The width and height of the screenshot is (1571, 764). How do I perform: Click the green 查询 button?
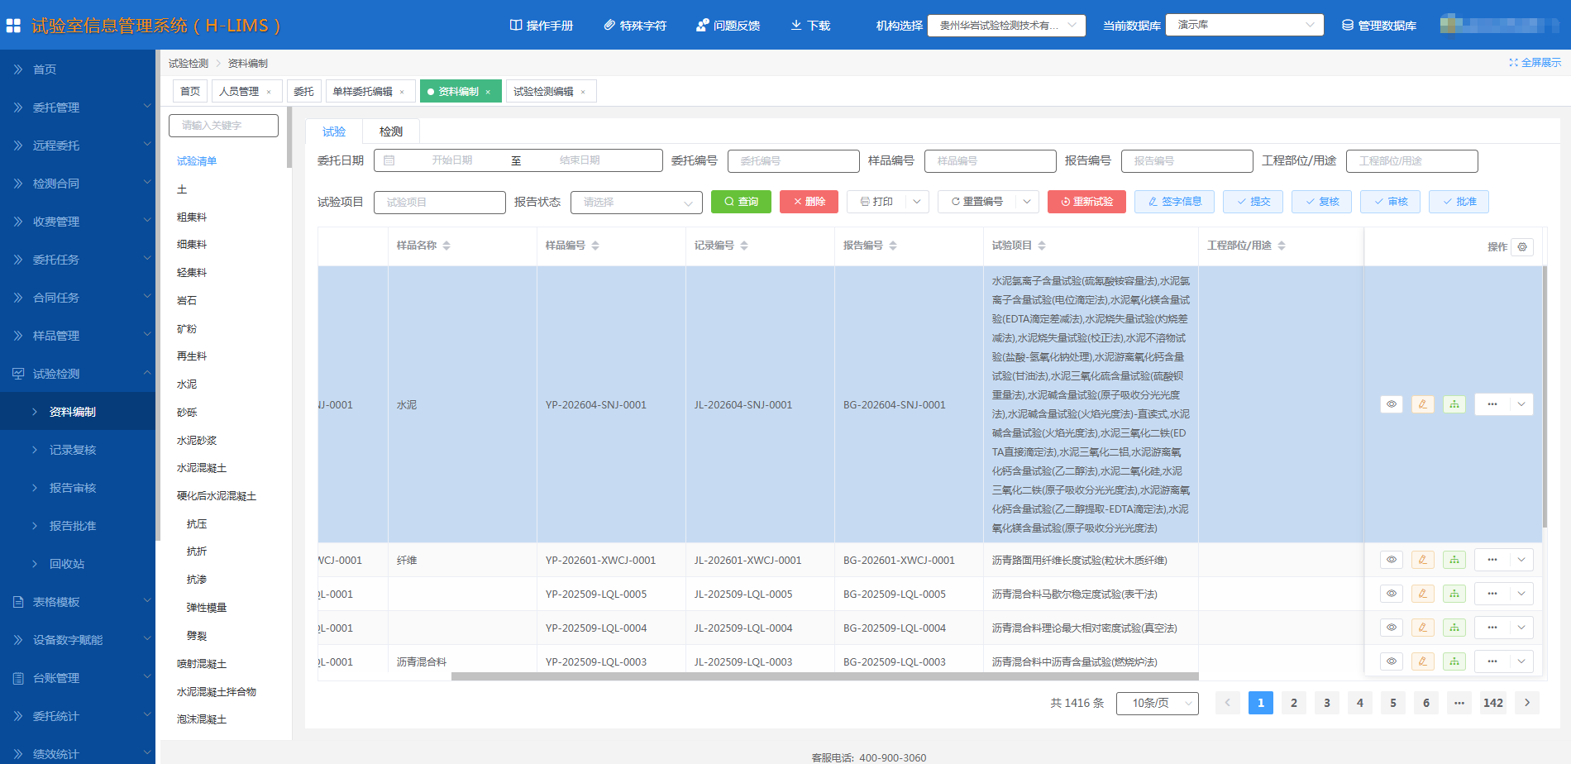tap(741, 202)
